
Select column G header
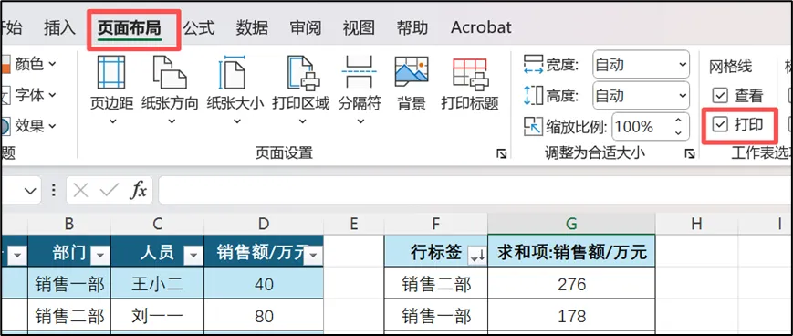[571, 223]
